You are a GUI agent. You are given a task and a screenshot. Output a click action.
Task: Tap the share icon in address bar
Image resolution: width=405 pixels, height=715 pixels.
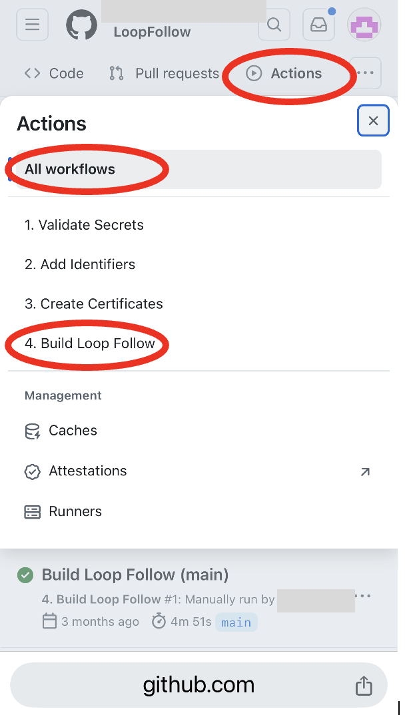(x=364, y=685)
